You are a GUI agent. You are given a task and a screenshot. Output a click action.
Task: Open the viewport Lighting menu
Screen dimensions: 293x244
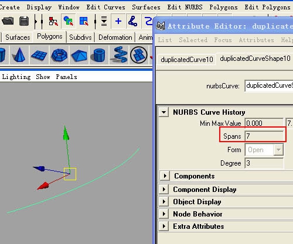pos(16,77)
